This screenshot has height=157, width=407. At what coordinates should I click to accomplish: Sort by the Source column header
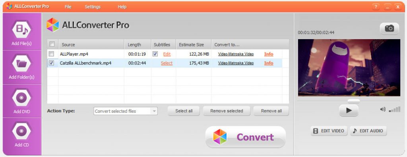point(91,44)
